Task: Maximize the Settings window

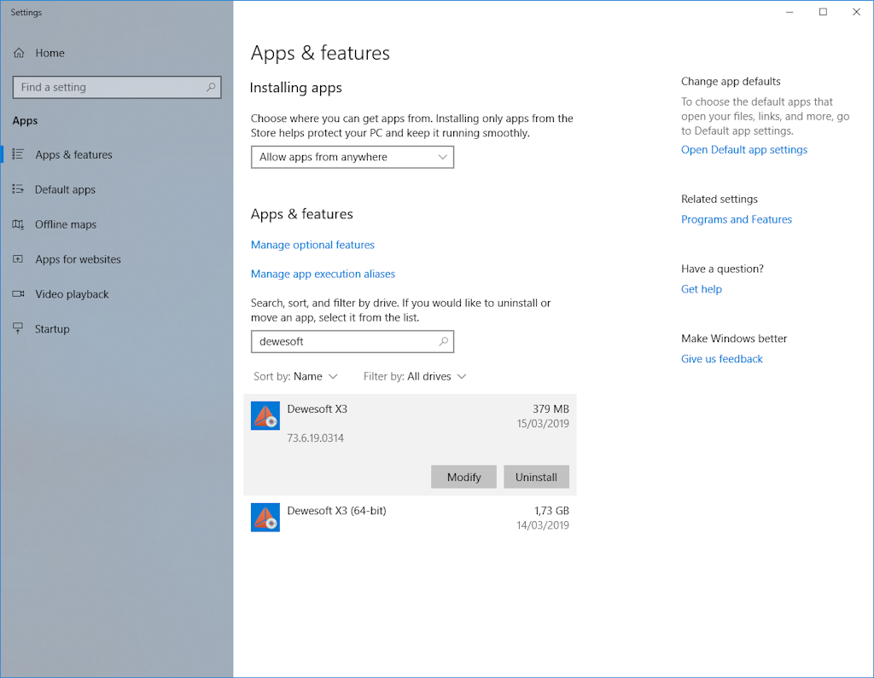Action: tap(823, 12)
